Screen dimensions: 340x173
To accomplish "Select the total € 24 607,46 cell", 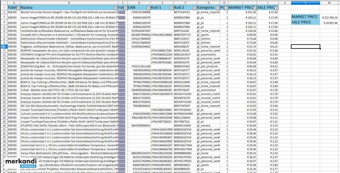I will (x=330, y=22).
